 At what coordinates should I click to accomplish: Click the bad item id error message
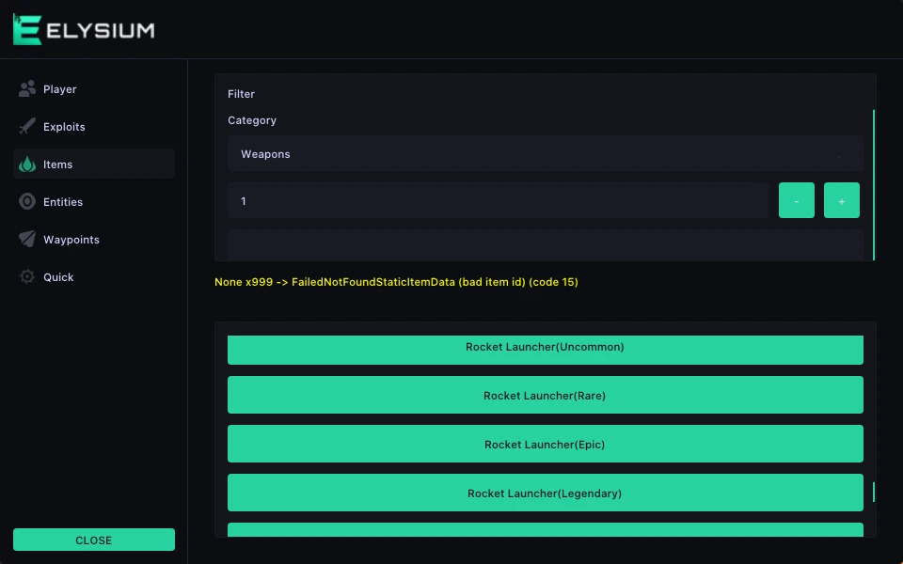(x=396, y=282)
